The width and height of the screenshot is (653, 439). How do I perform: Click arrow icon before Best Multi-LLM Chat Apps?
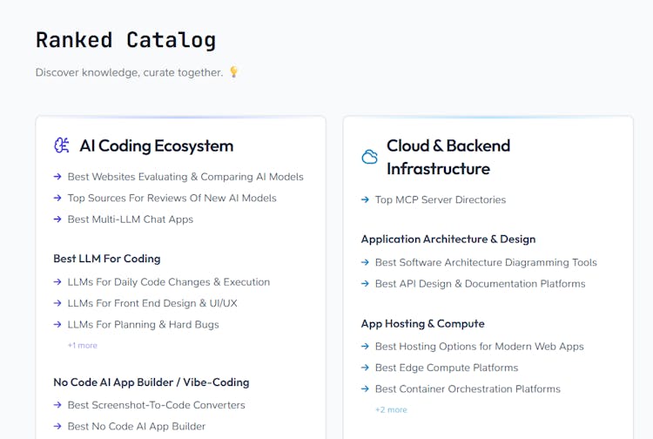57,219
